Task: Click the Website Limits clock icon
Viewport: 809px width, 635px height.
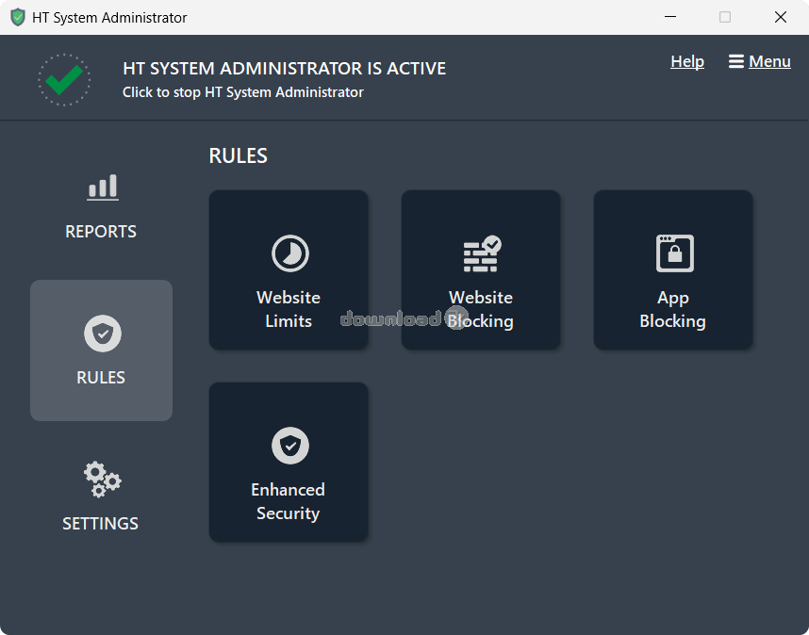Action: pos(290,253)
